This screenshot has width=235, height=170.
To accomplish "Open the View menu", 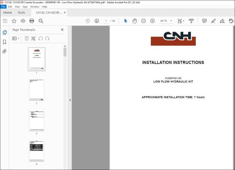I will pyautogui.click(x=17, y=7).
